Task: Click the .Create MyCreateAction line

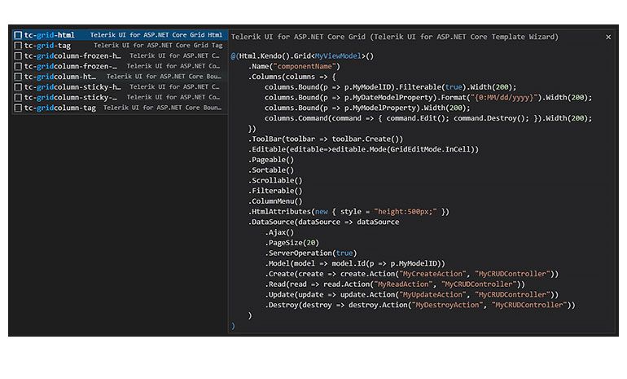Action: (411, 274)
